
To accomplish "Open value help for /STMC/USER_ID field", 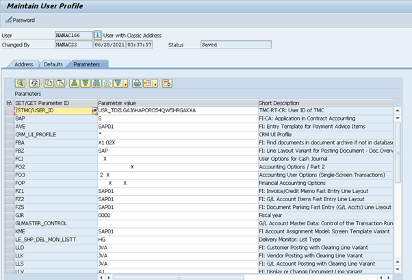I will (x=94, y=110).
